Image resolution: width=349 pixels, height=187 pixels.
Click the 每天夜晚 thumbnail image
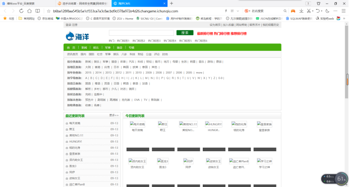[x=137, y=124]
